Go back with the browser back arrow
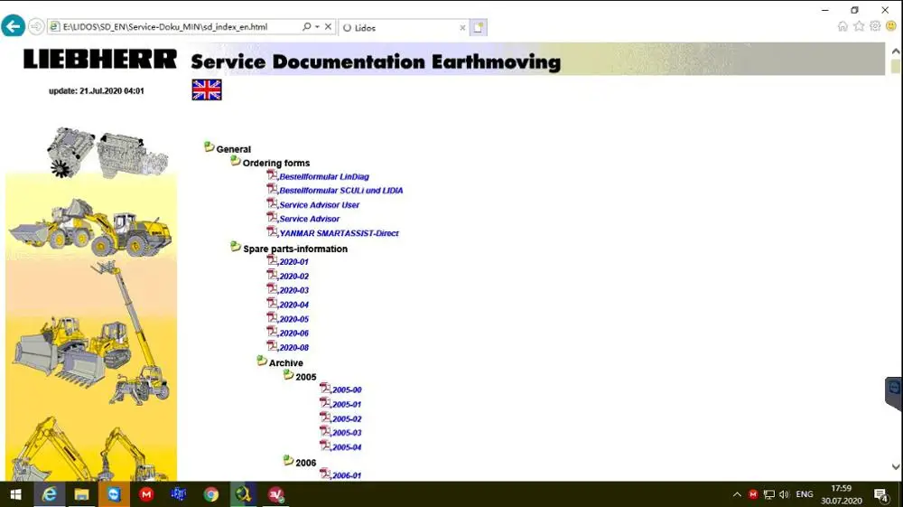 pyautogui.click(x=13, y=26)
